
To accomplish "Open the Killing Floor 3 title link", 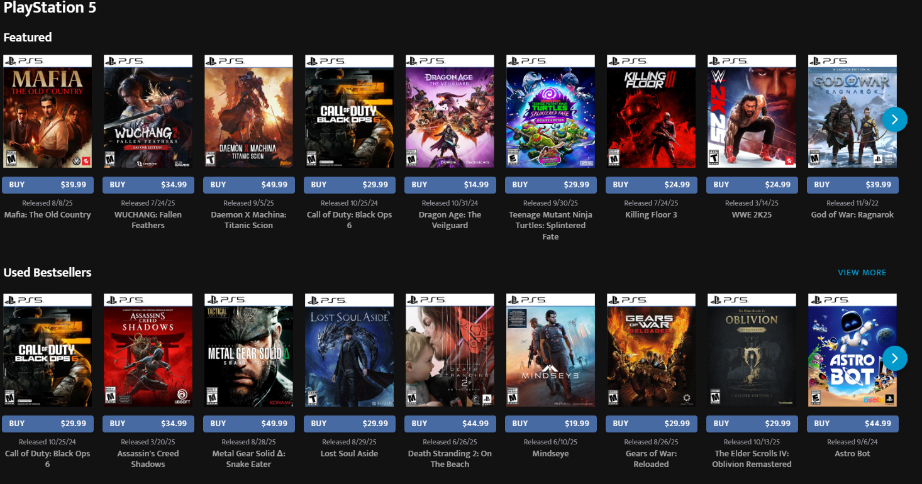I will (651, 214).
